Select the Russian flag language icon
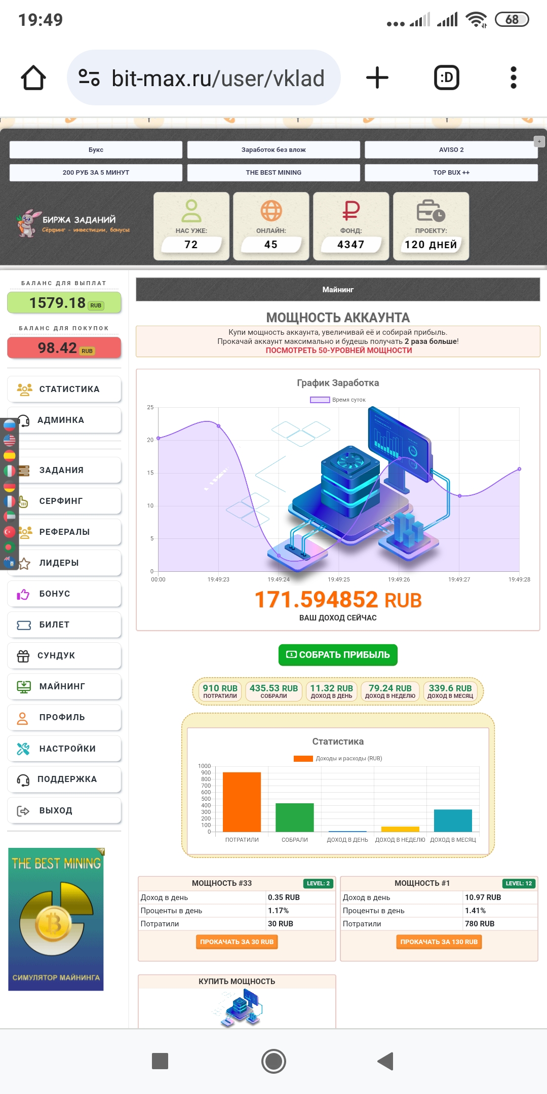This screenshot has height=1094, width=547. coord(10,425)
